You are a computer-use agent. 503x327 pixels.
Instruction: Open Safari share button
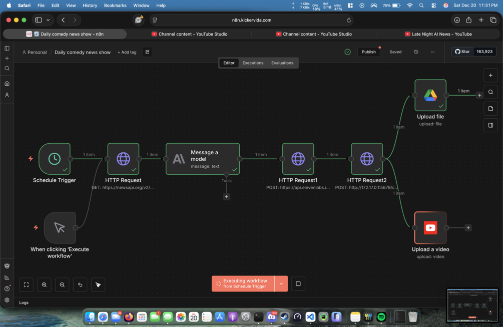click(x=468, y=20)
